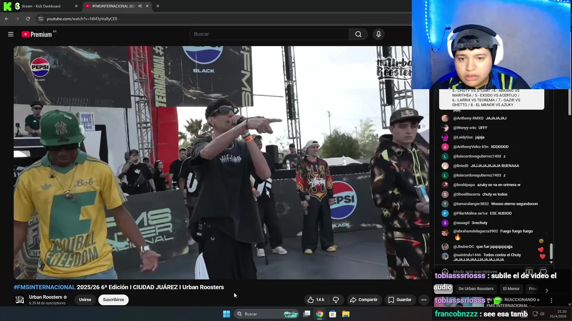The image size is (572, 321).
Task: Go forward with browser forward arrow
Action: [17, 19]
